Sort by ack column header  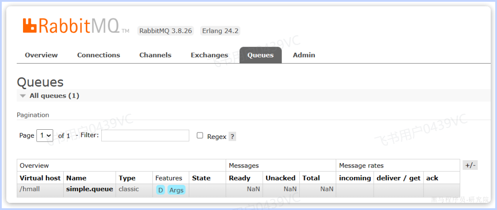[432, 178]
